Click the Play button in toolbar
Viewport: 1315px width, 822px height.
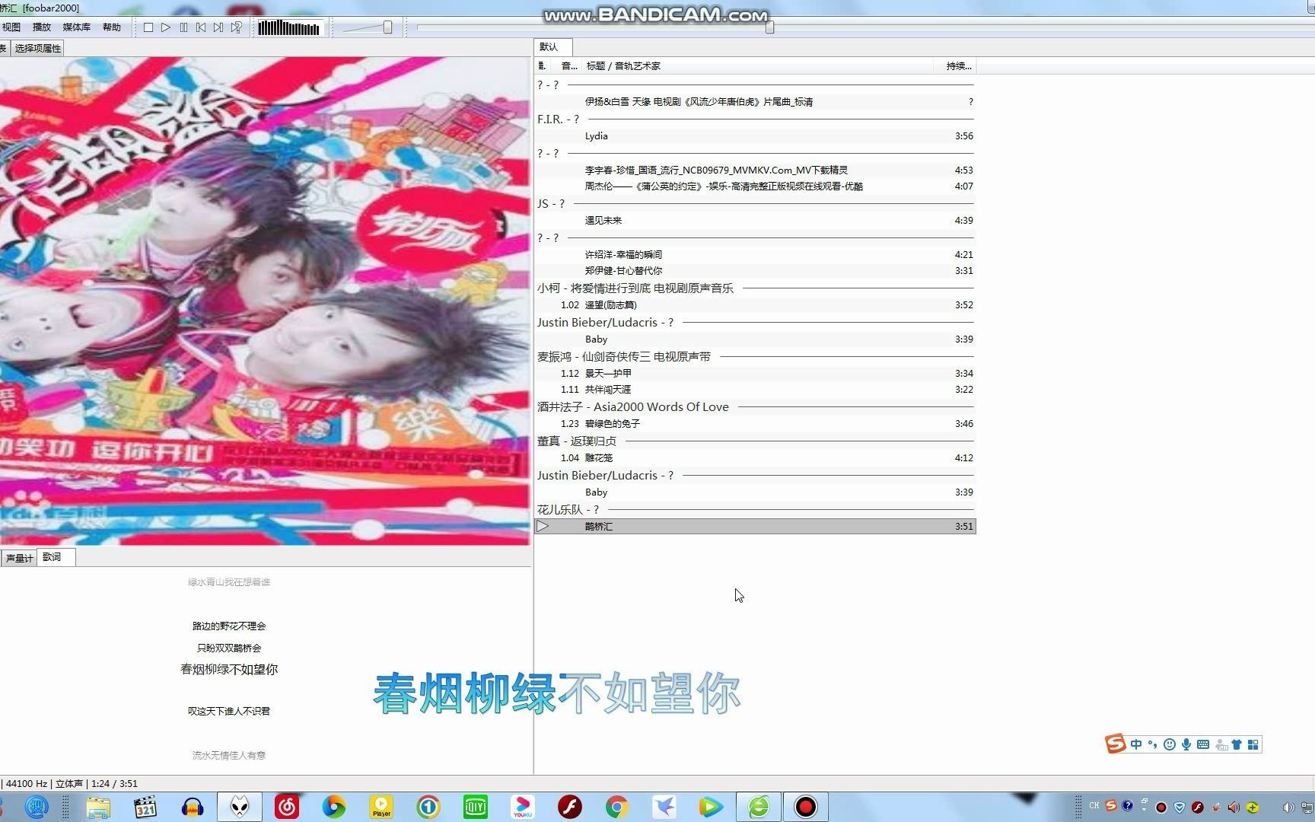coord(166,27)
